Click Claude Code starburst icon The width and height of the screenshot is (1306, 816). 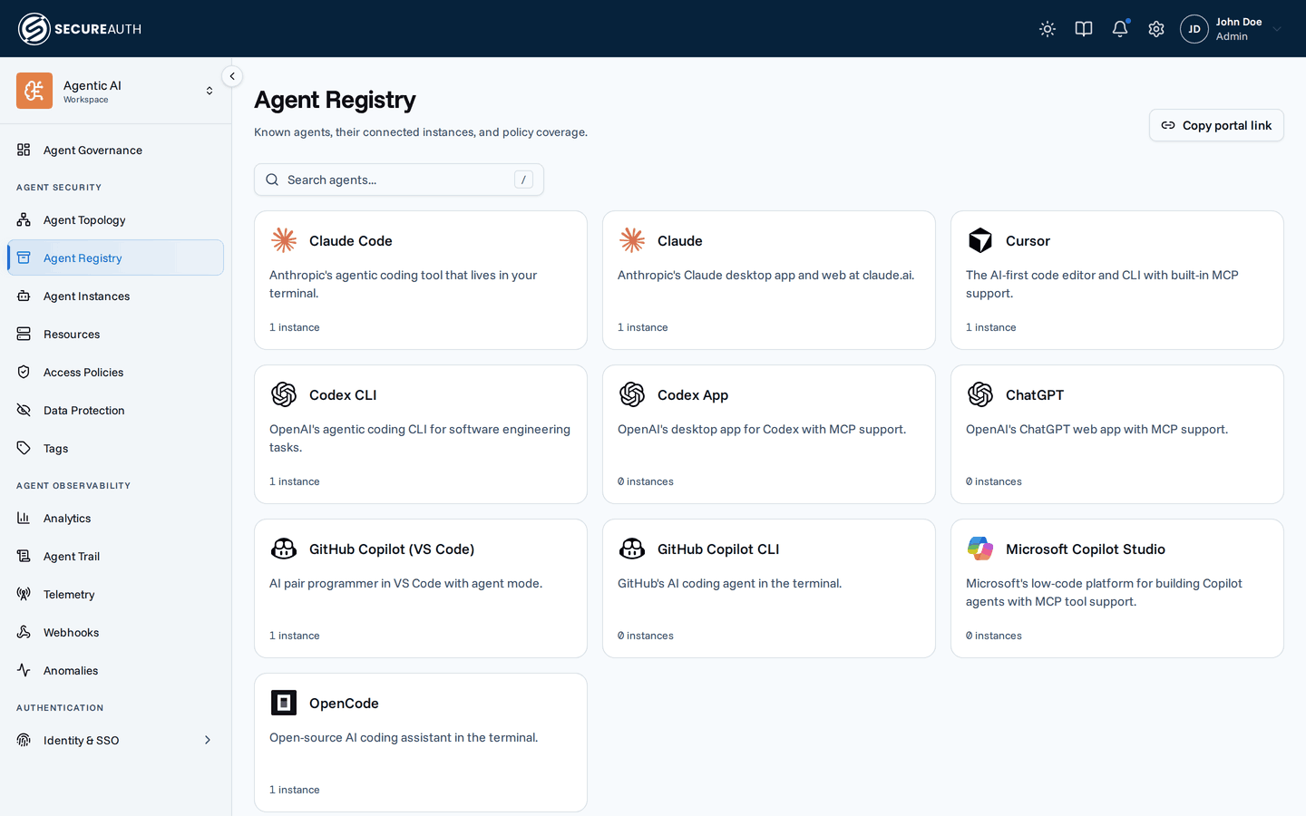tap(284, 240)
